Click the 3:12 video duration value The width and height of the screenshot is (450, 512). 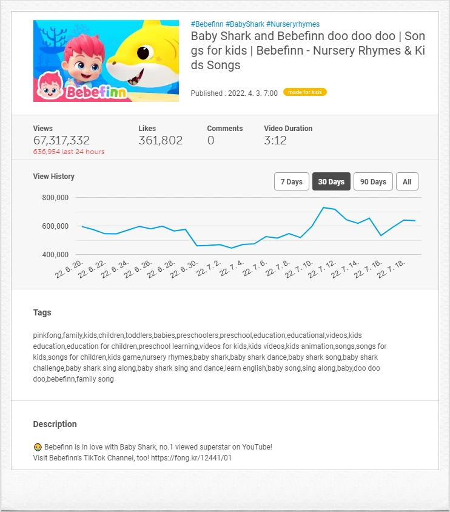tap(275, 140)
